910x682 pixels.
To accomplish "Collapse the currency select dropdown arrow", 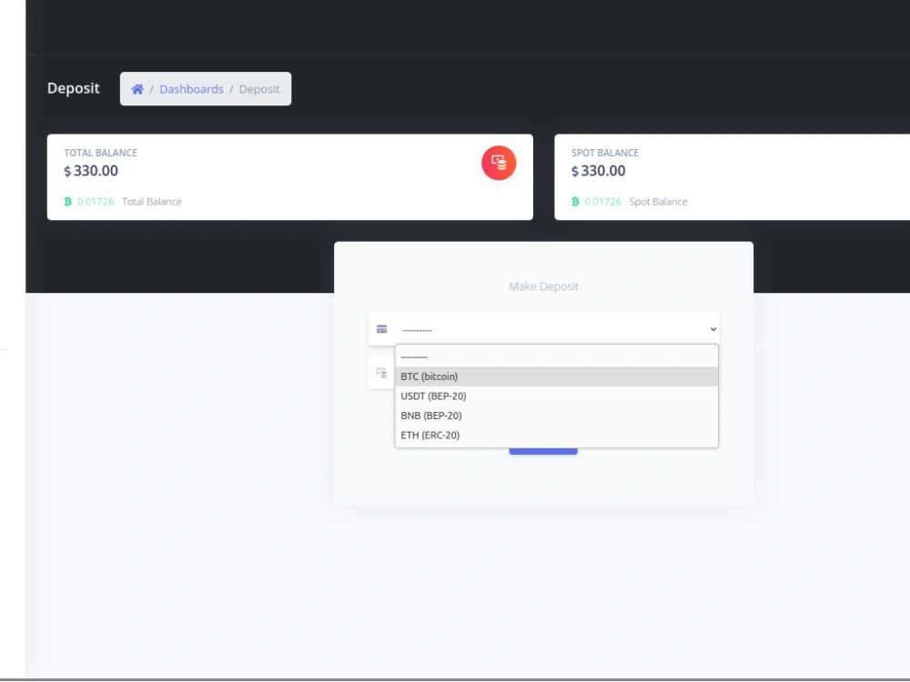I will [713, 329].
